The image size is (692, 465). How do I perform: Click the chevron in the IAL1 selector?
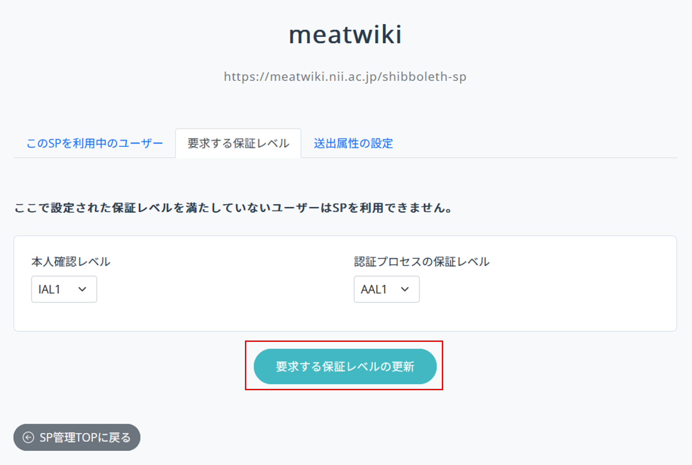[82, 289]
